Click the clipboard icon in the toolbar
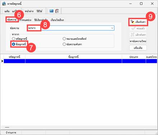Viewport: 158px width, 135px height. pos(57,11)
